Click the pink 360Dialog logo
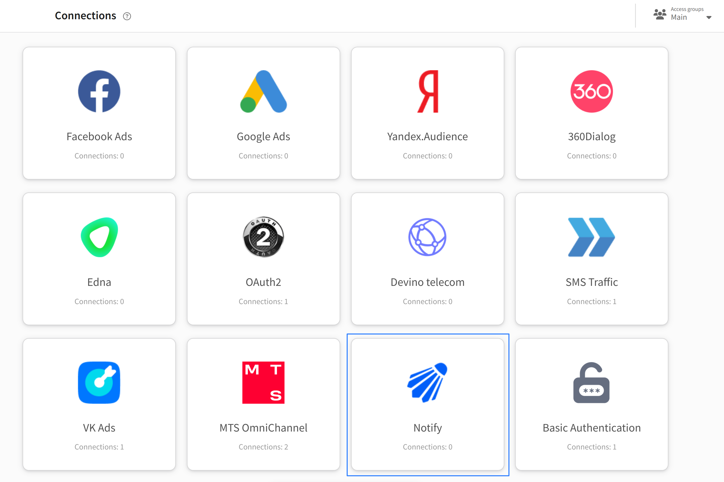The height and width of the screenshot is (482, 724). click(592, 92)
